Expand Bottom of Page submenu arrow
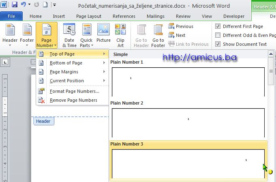The width and height of the screenshot is (276, 182). click(x=104, y=63)
